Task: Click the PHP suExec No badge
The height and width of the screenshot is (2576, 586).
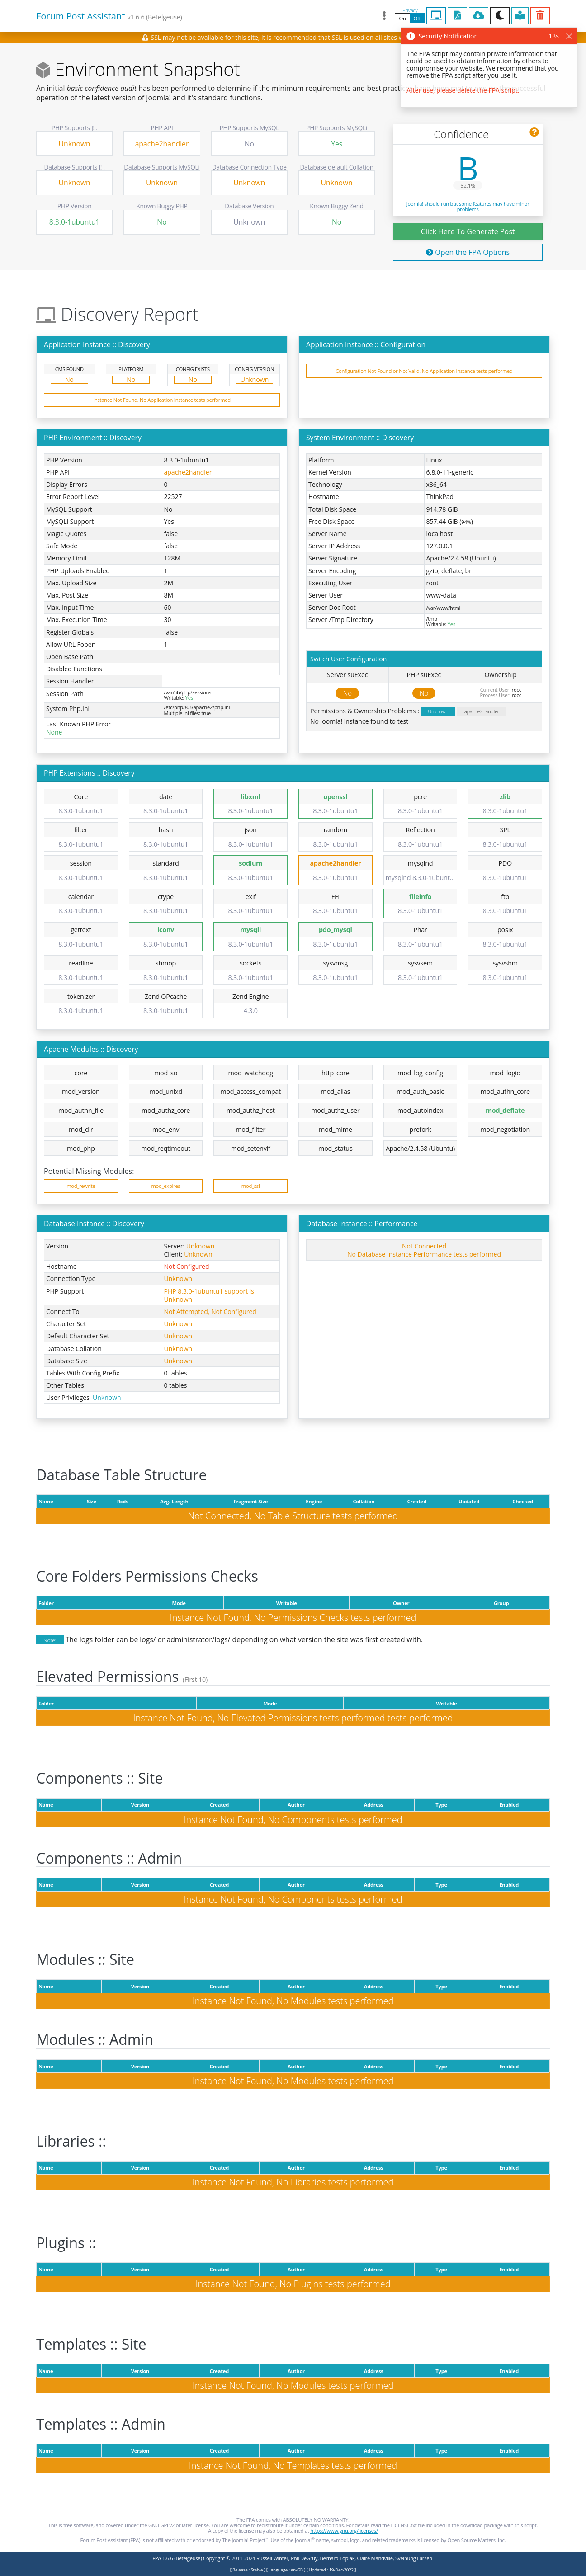Action: pos(424,693)
